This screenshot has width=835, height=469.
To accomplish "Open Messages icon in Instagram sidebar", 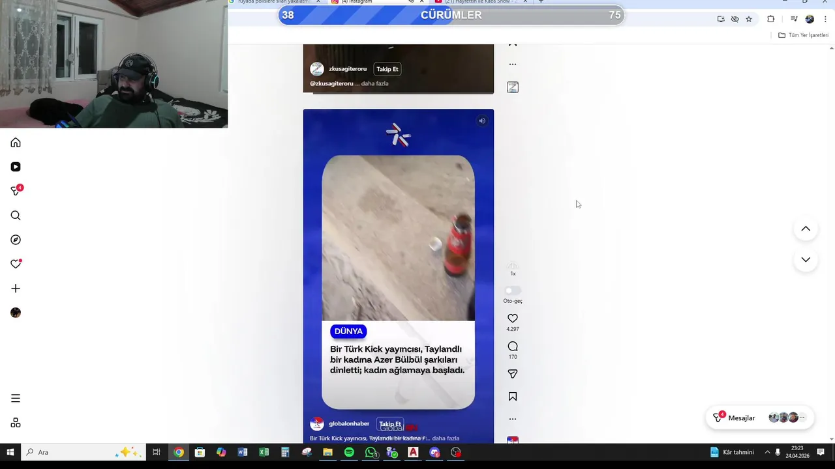I will tap(16, 191).
